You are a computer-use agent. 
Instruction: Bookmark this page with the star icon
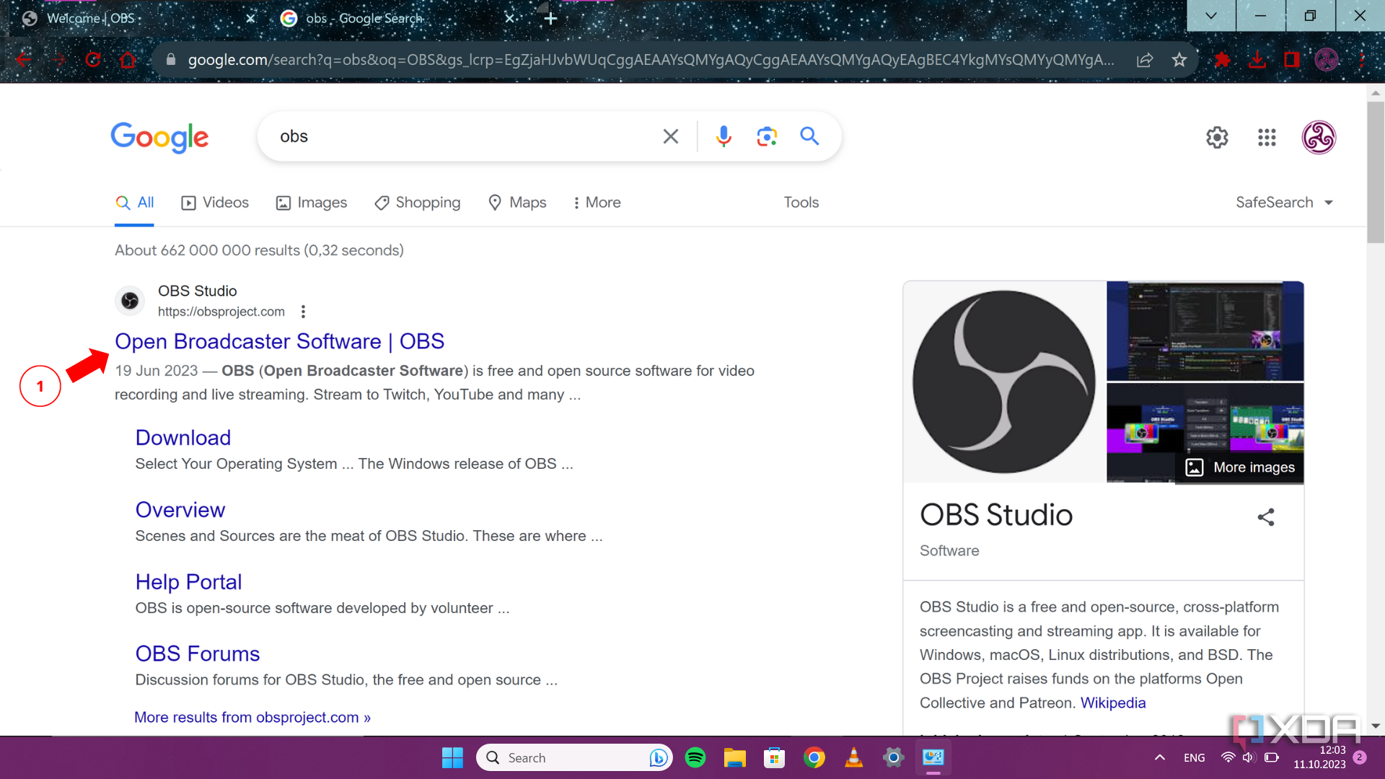tap(1180, 60)
